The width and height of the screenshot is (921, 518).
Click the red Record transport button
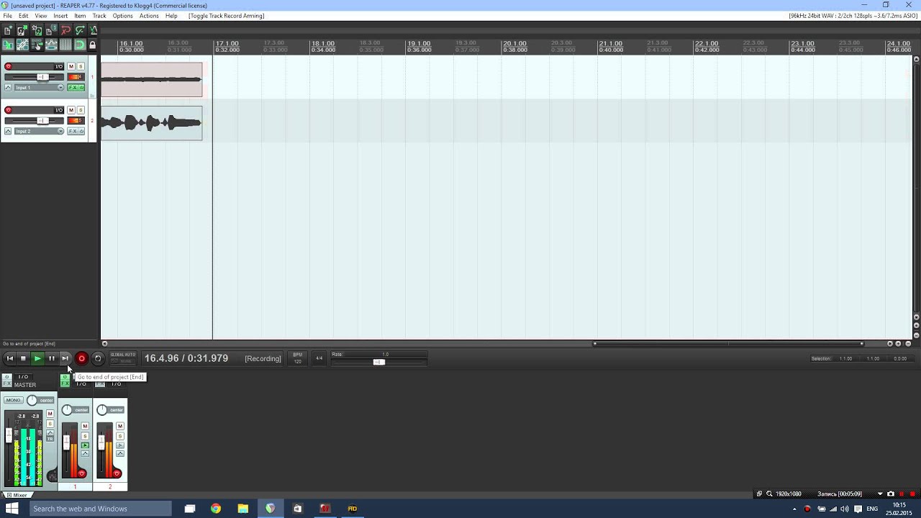tap(81, 358)
